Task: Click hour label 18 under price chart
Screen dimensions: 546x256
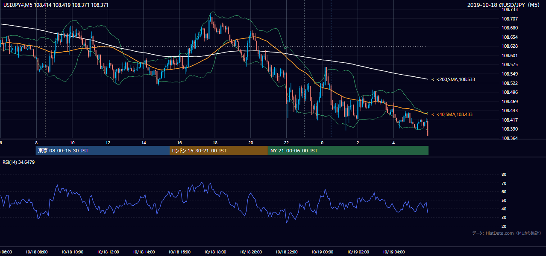Action: (x=215, y=143)
